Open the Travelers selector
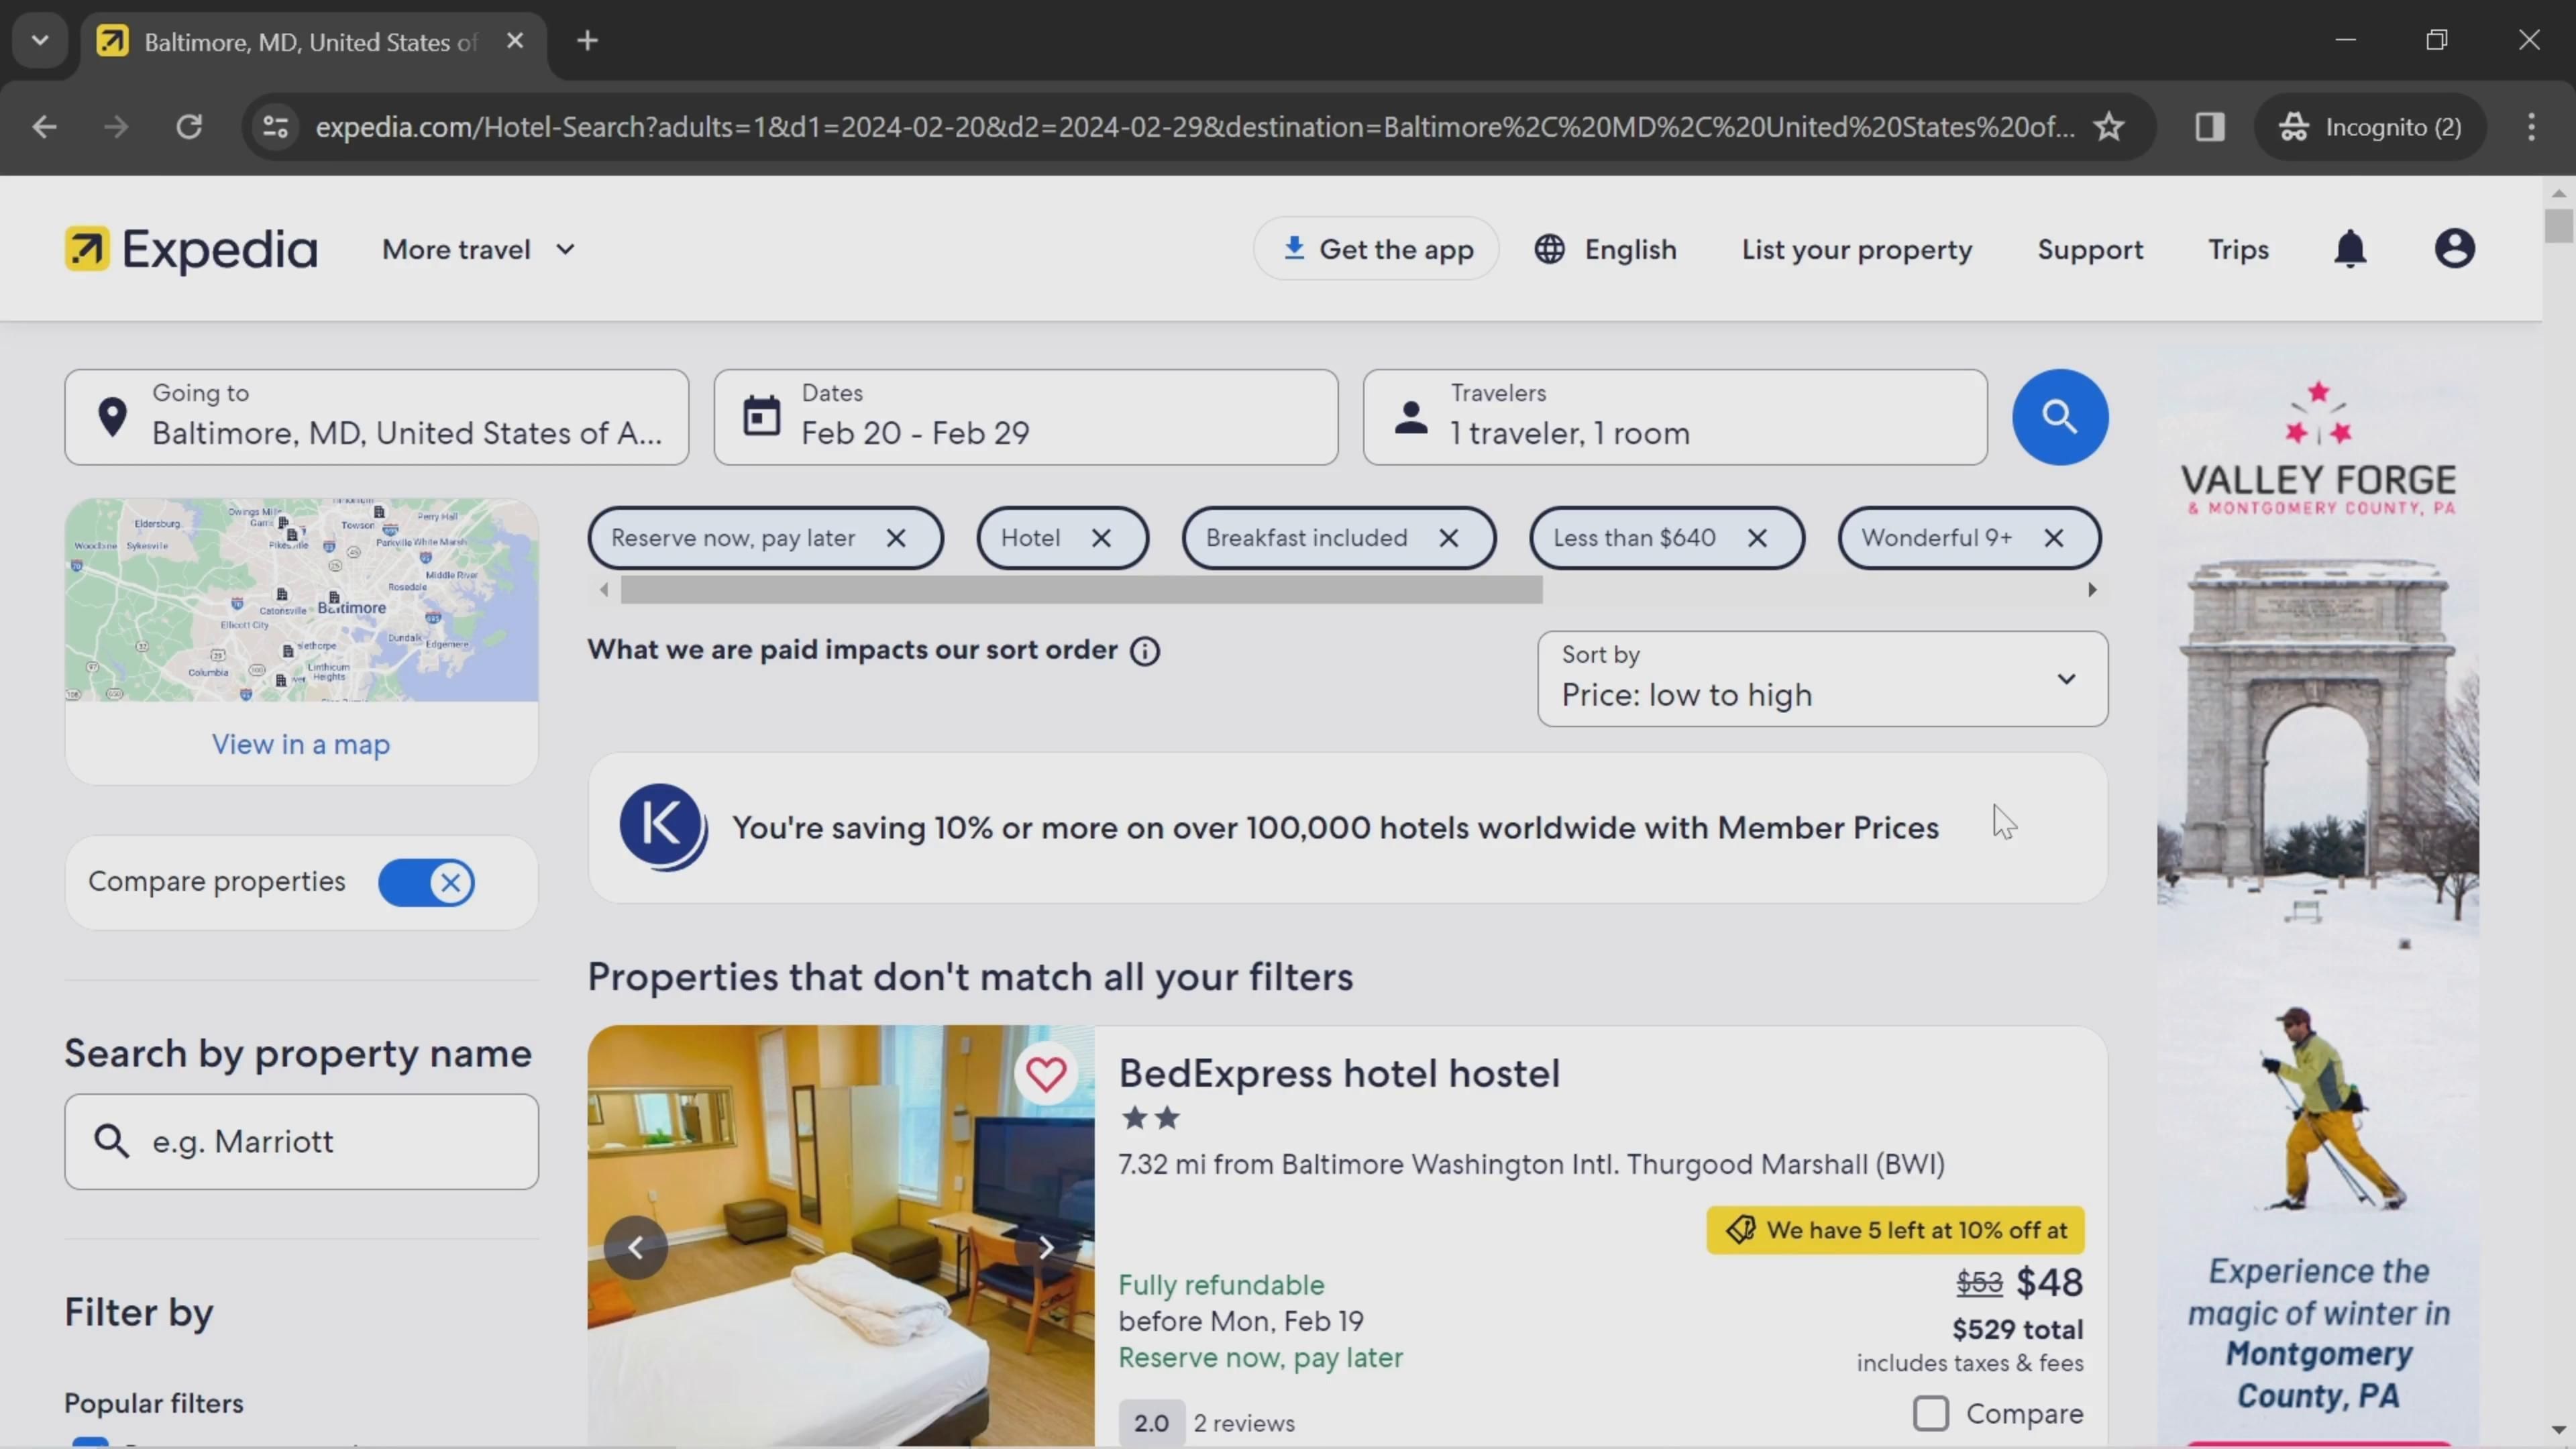Image resolution: width=2576 pixels, height=1449 pixels. point(1674,417)
